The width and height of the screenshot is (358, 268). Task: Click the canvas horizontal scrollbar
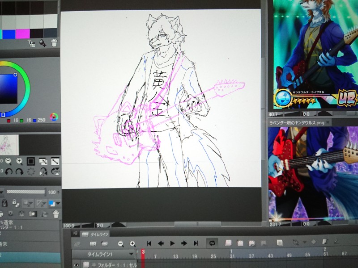pos(198,224)
